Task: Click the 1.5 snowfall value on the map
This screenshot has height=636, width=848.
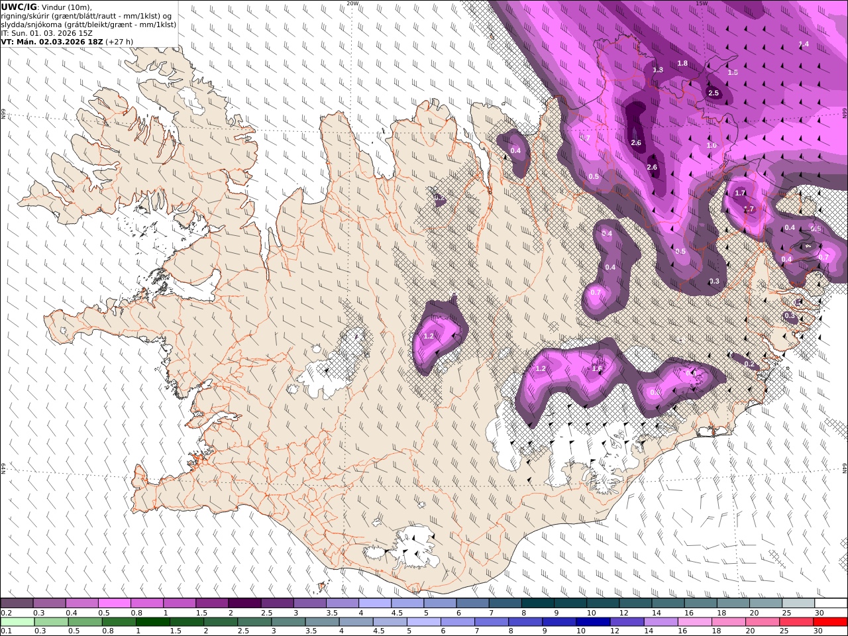Action: click(733, 73)
